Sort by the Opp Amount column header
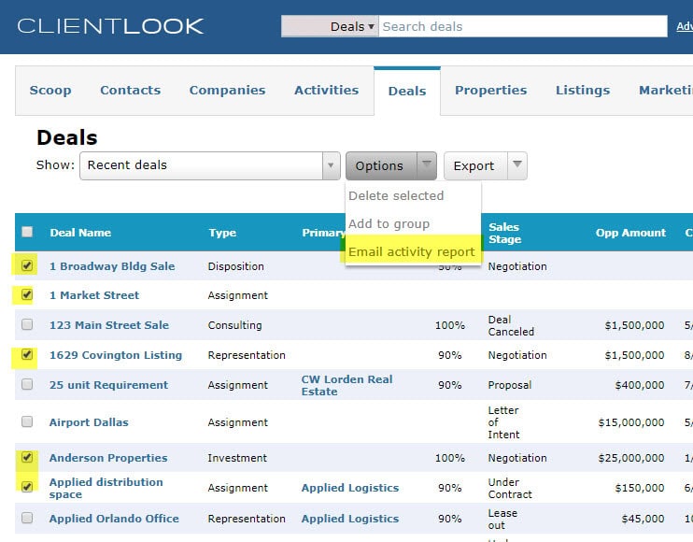The width and height of the screenshot is (693, 542). (x=630, y=233)
